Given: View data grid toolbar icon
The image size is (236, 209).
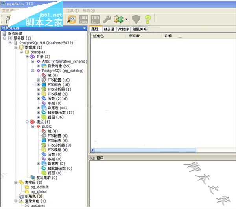Looking at the screenshot, I should click(x=83, y=19).
